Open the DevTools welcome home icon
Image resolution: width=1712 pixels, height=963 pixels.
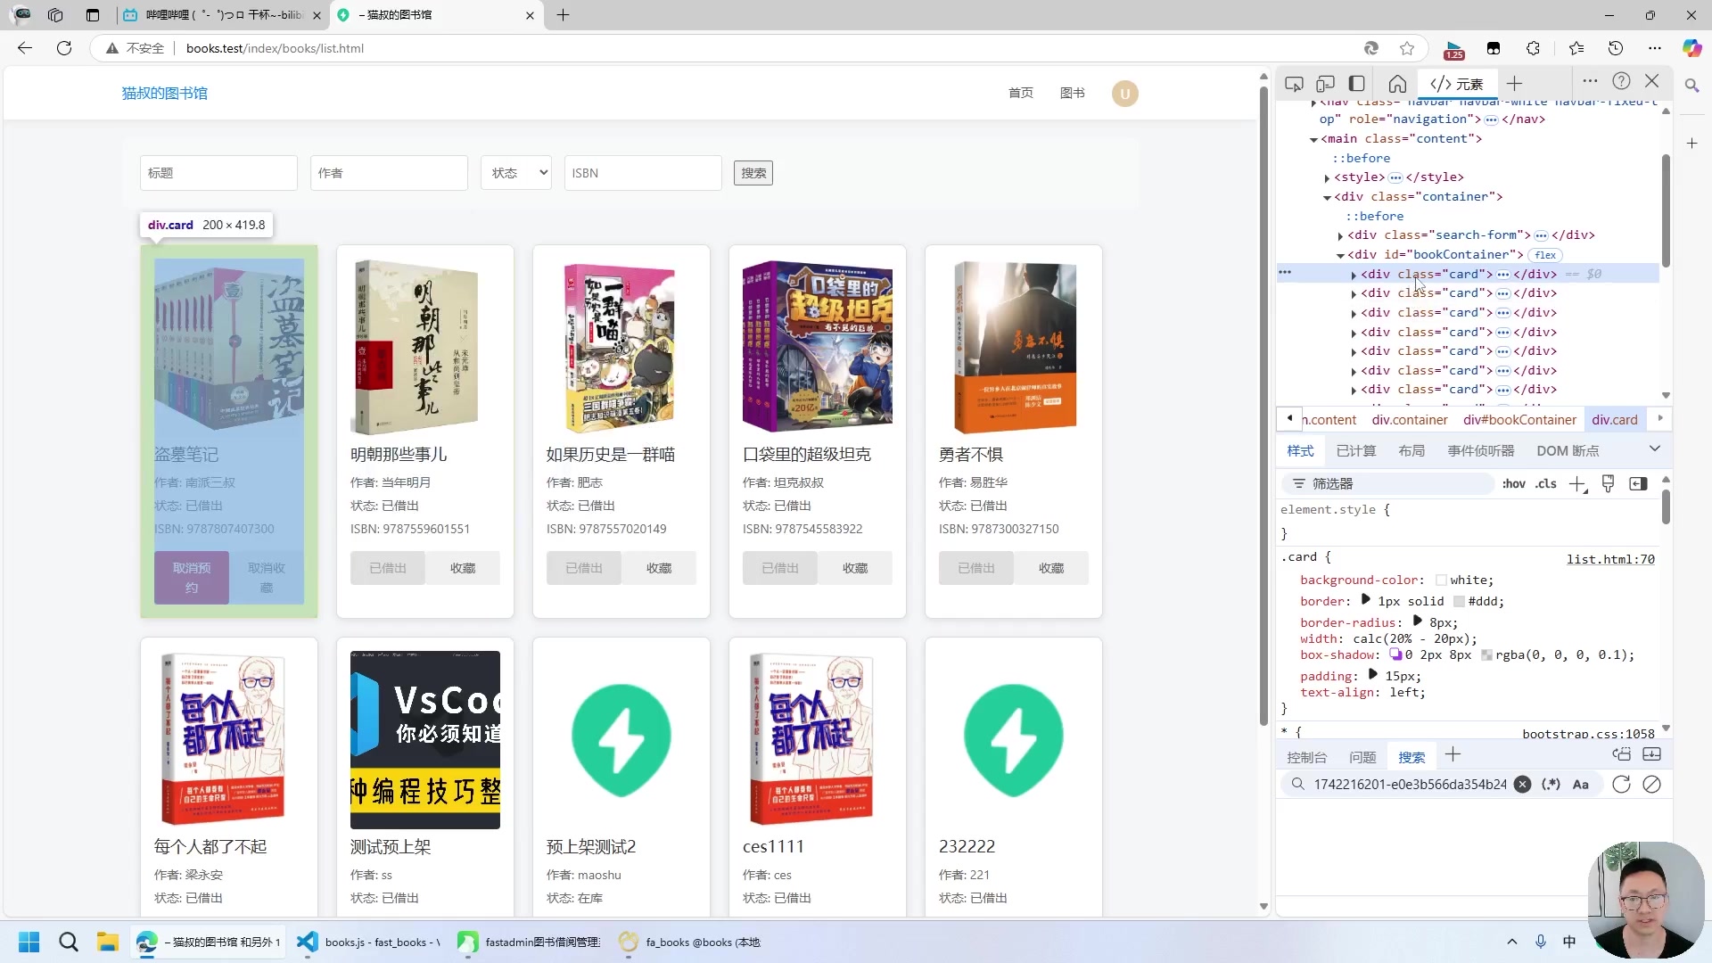(x=1397, y=84)
